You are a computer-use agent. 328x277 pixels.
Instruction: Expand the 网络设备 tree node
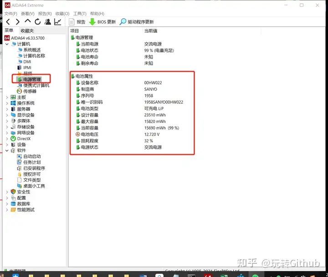7,133
